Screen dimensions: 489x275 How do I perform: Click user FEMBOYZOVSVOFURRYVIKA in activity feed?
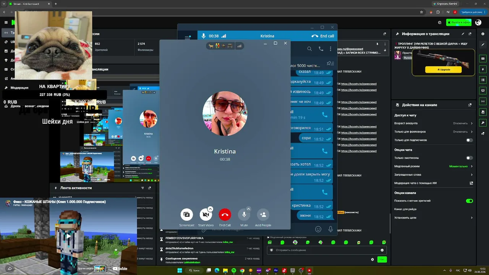tap(184, 238)
